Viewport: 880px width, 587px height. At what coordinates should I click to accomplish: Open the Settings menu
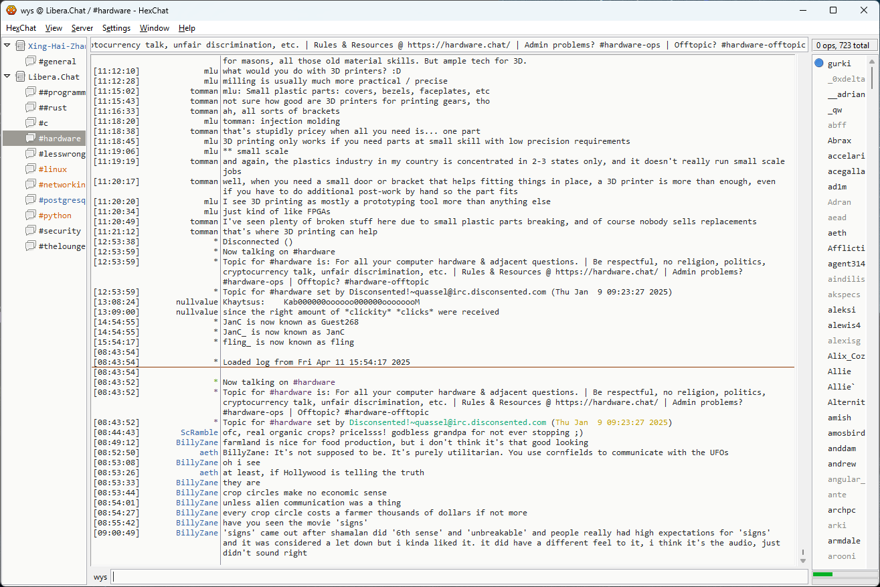pos(116,28)
